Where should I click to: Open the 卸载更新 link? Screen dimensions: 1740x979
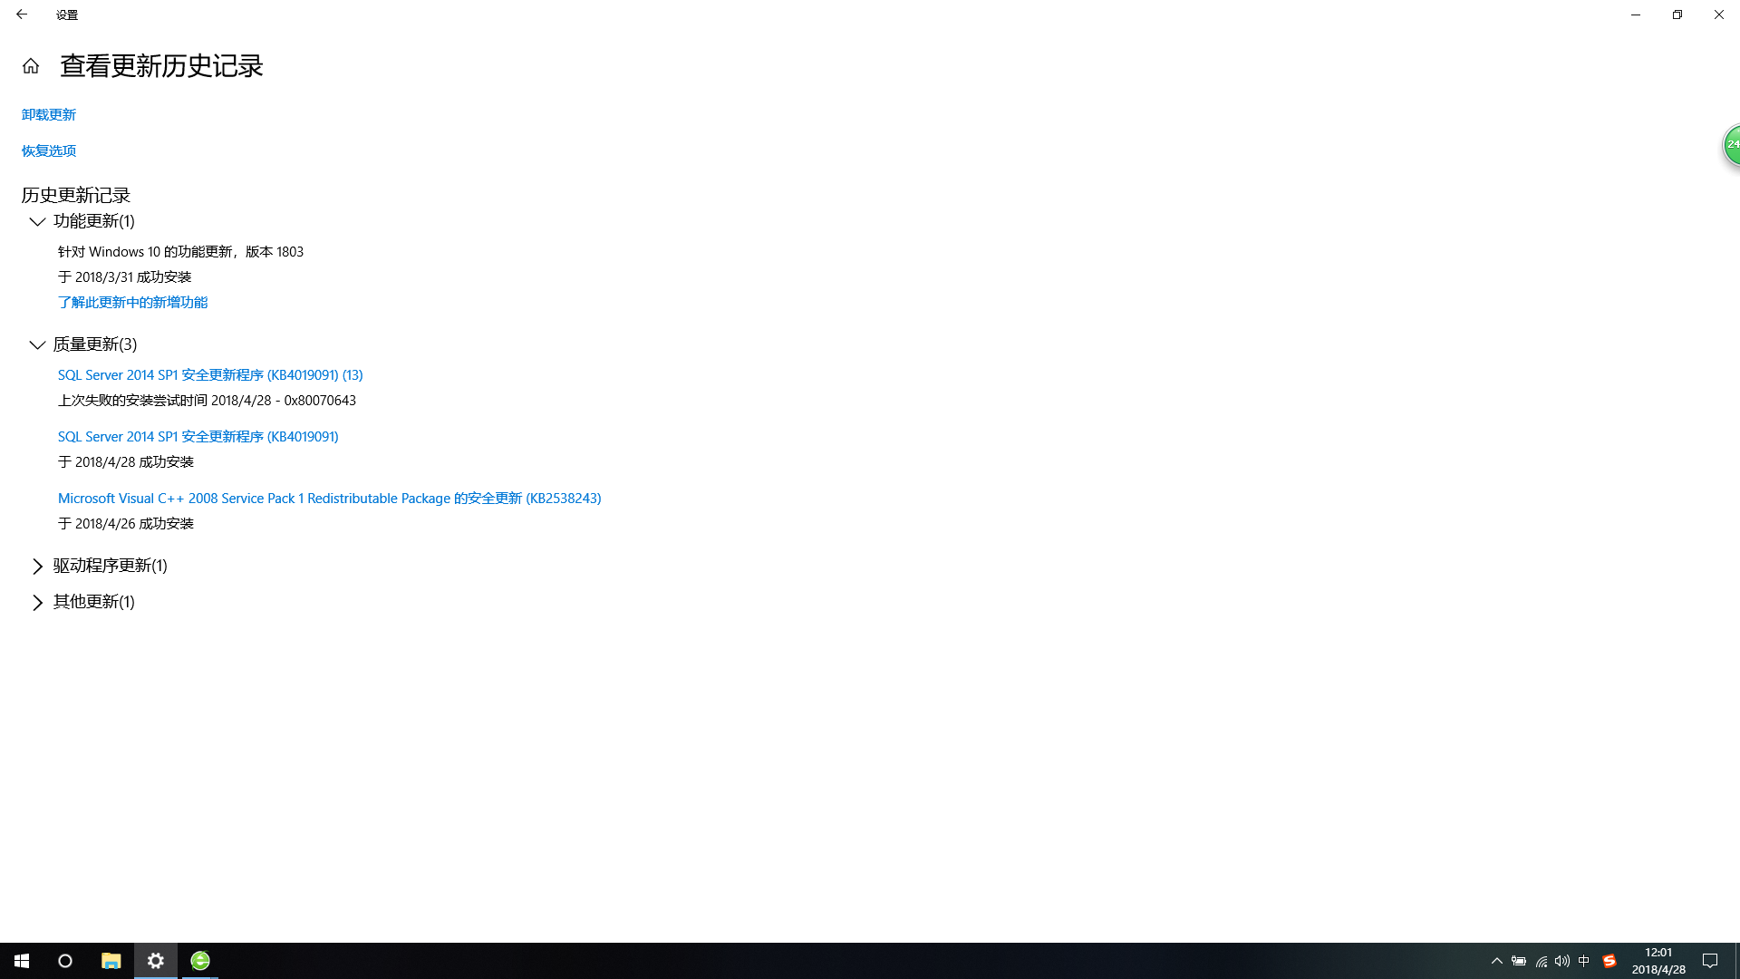pos(49,114)
